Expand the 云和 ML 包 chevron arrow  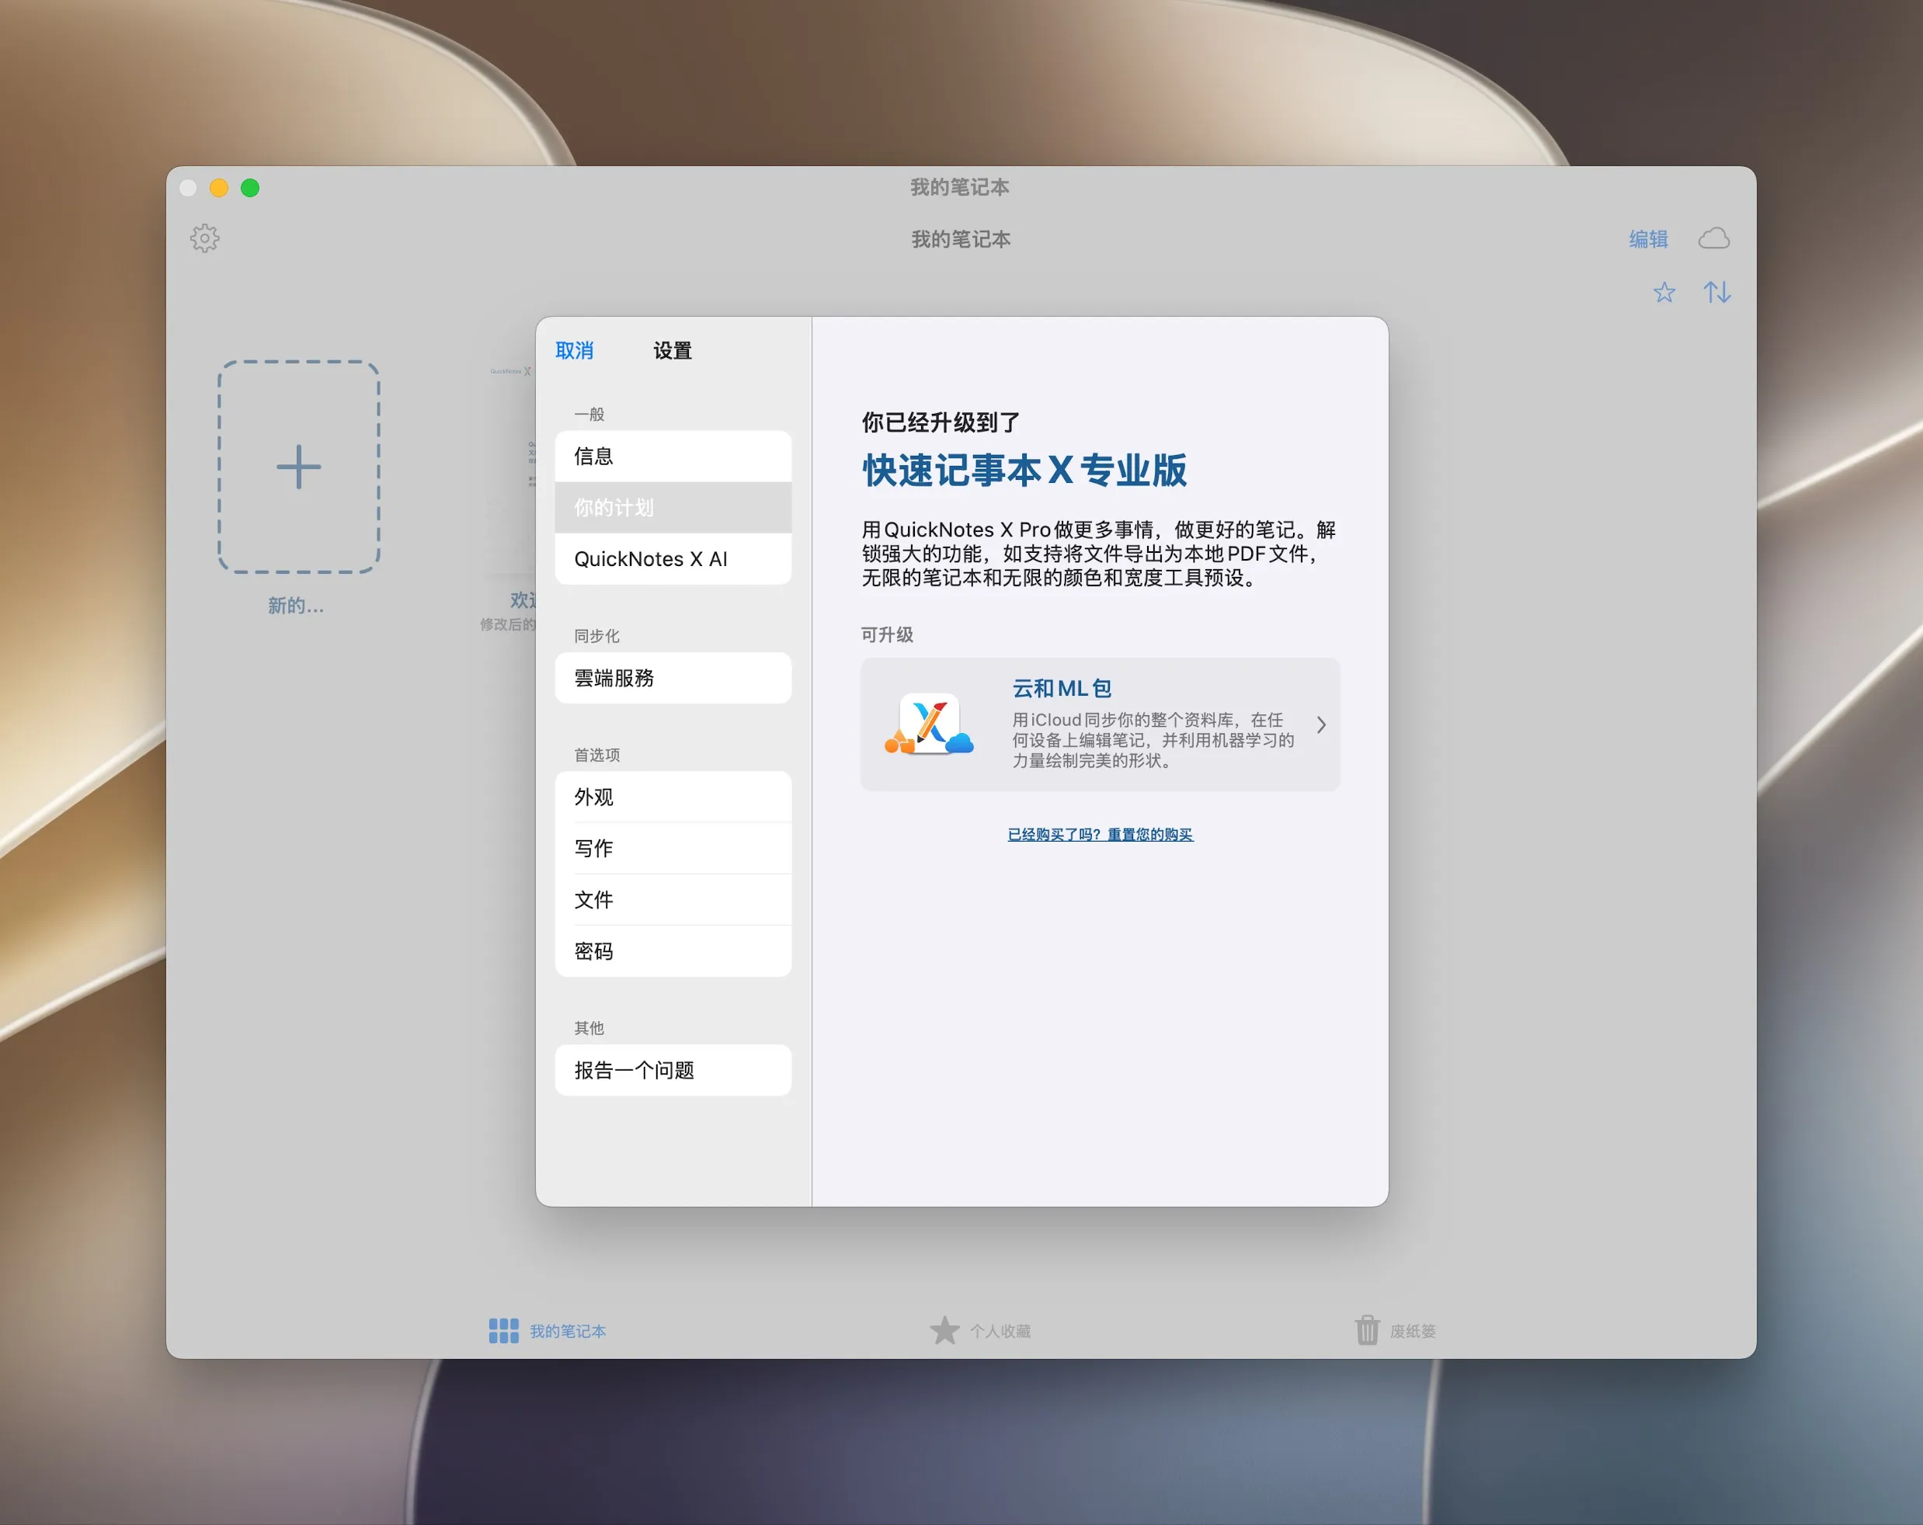pyautogui.click(x=1321, y=725)
